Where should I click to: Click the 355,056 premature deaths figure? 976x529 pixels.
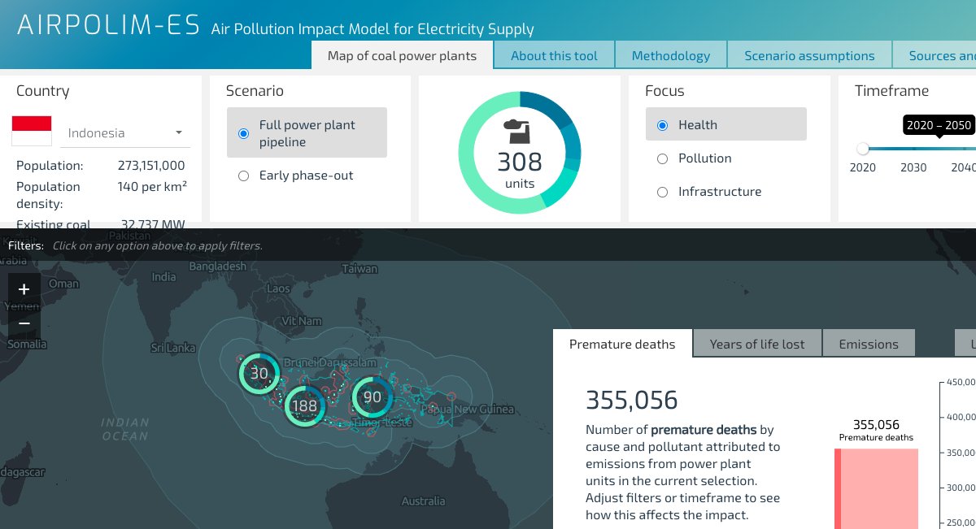(631, 400)
